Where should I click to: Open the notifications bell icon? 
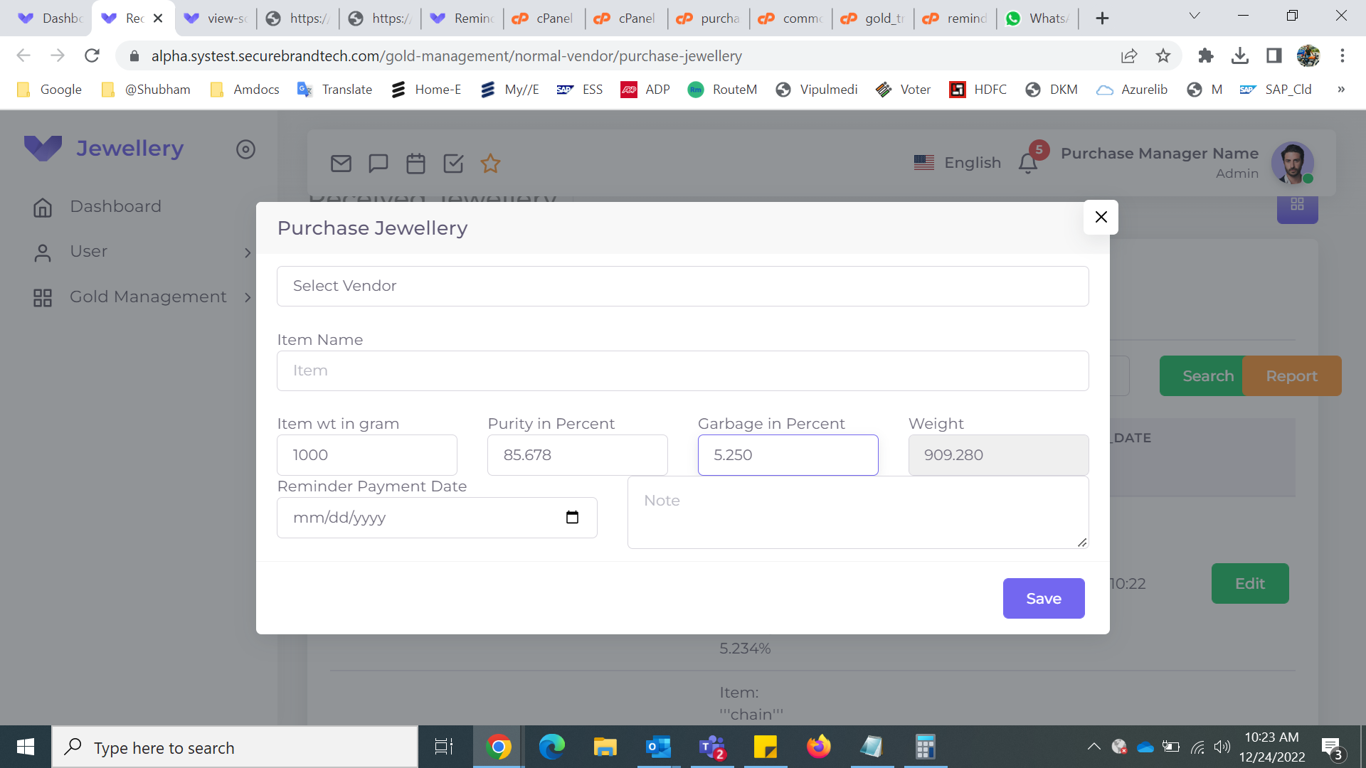click(1027, 164)
